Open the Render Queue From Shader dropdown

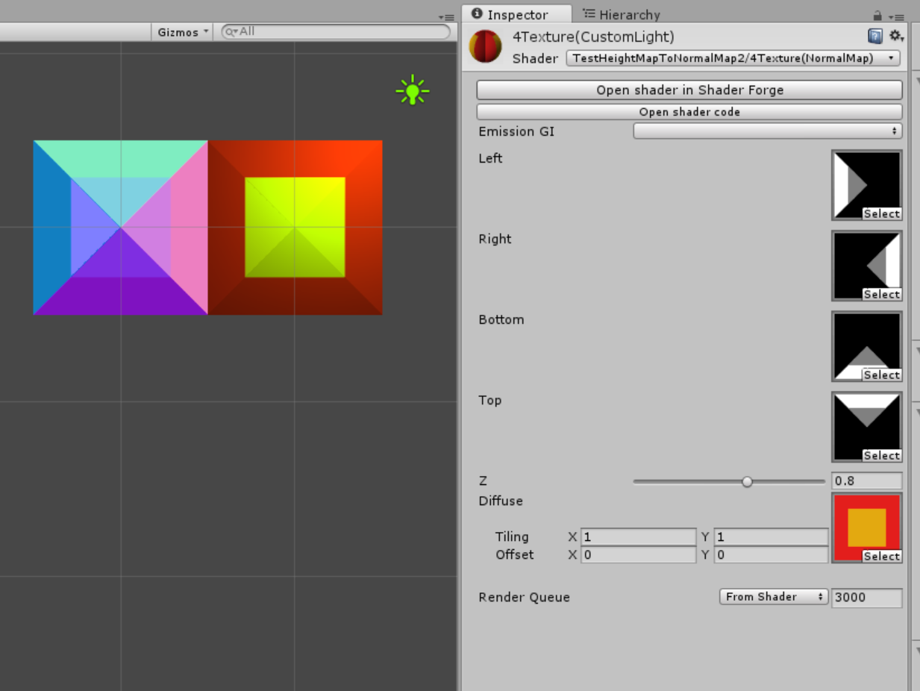click(773, 596)
